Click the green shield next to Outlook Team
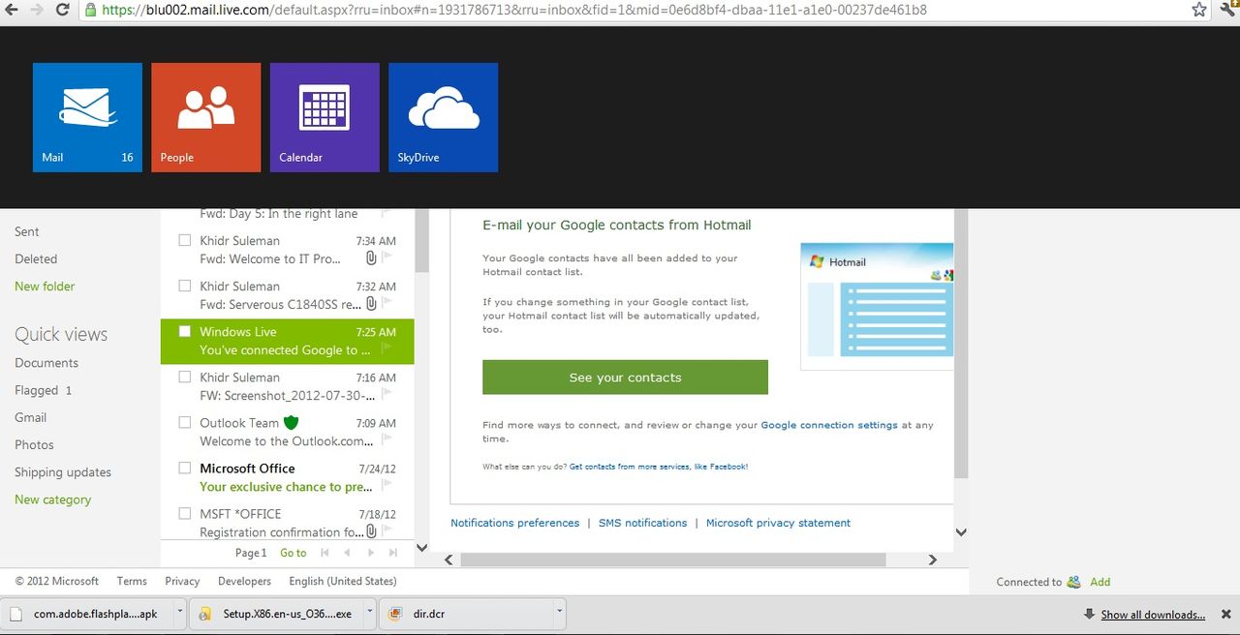Viewport: 1240px width, 635px height. [x=291, y=423]
